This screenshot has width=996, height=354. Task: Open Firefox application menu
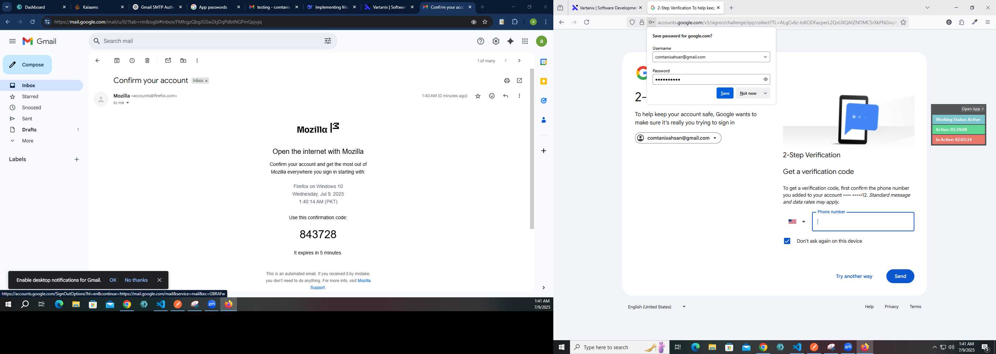(987, 22)
